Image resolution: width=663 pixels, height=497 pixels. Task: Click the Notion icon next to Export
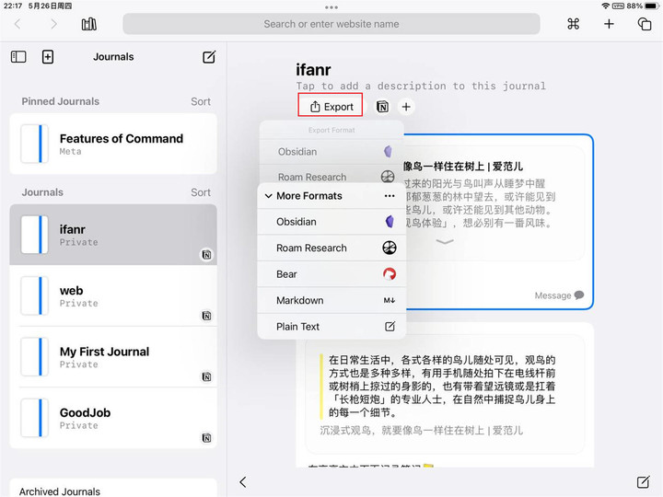pos(382,107)
